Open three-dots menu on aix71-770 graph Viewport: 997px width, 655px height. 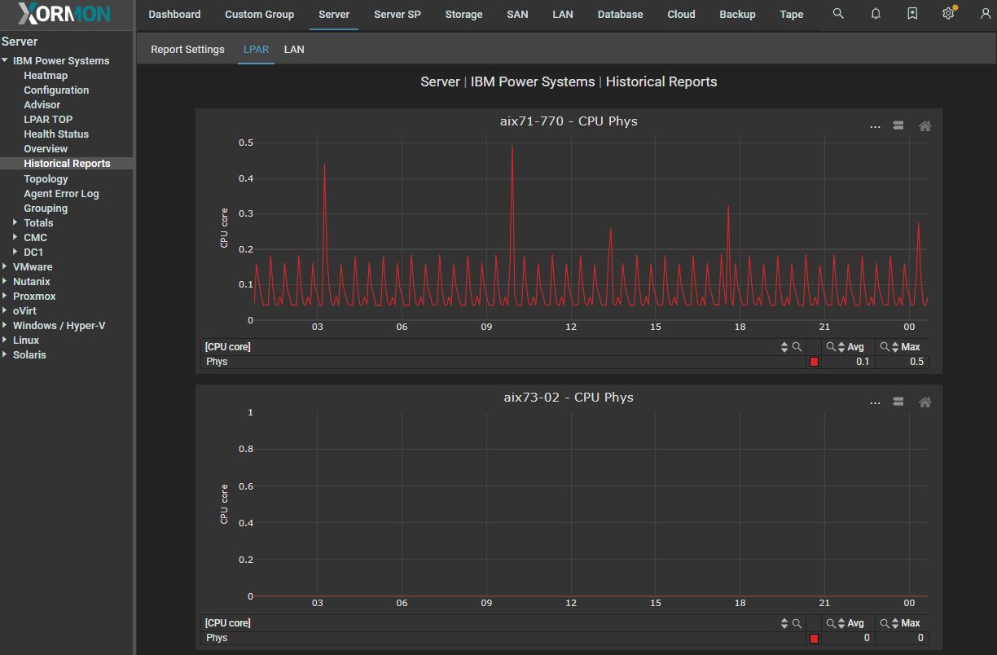coord(875,126)
